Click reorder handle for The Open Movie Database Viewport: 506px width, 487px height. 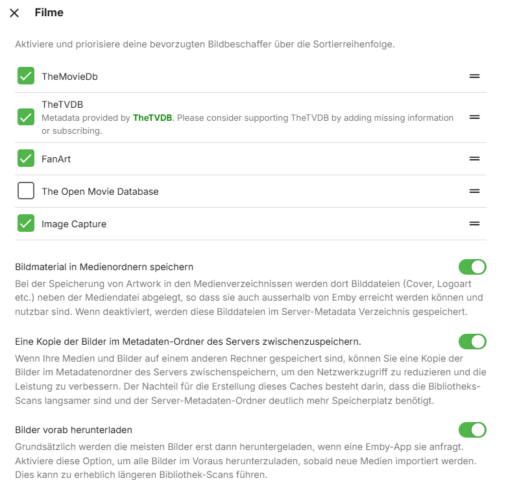[474, 191]
